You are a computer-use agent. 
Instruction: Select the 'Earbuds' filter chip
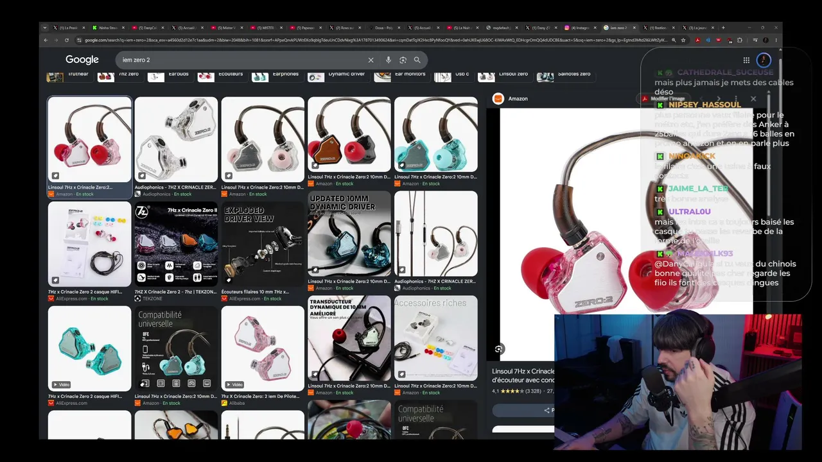170,76
